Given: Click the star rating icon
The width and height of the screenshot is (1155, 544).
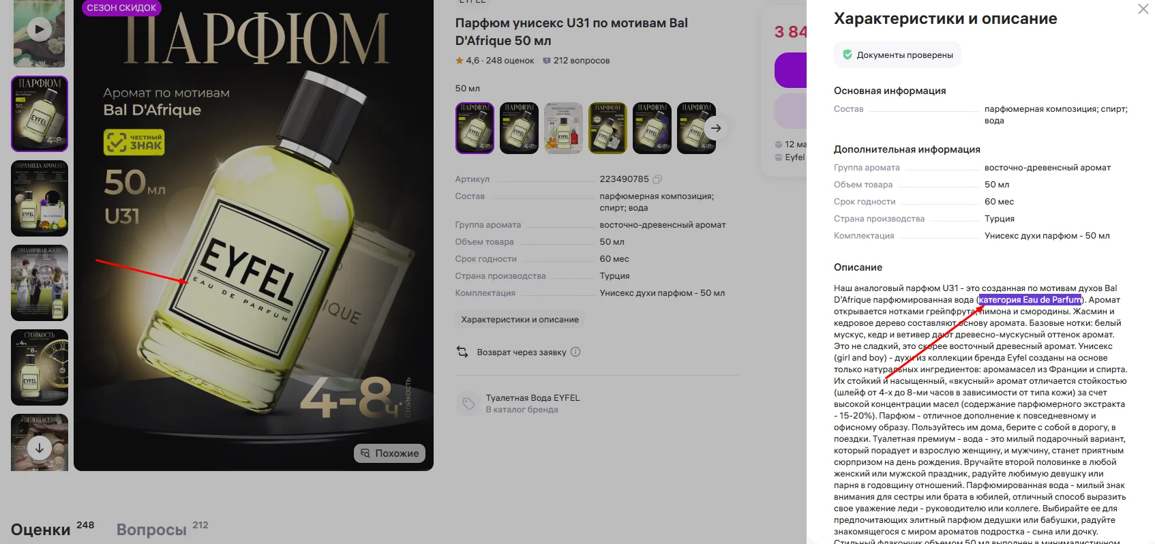Looking at the screenshot, I should (460, 61).
